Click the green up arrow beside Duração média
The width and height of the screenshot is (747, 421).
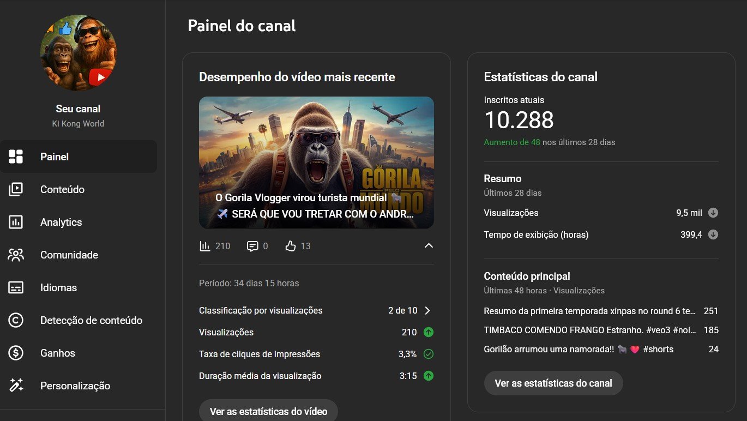(x=429, y=376)
